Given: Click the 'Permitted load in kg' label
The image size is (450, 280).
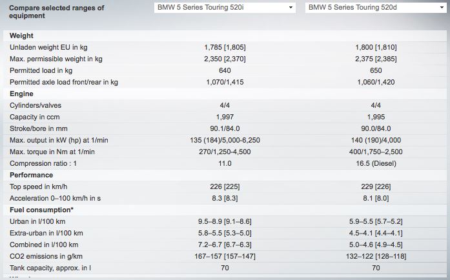Looking at the screenshot, I should coord(41,70).
